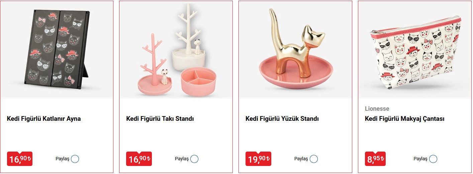This screenshot has height=174, width=473.
Task: Click the Paylaş text under Makyaj Çantası
Action: point(420,159)
